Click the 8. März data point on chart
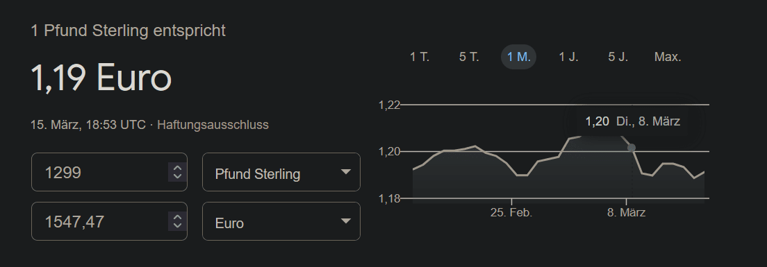Image resolution: width=767 pixels, height=267 pixels. click(x=631, y=148)
